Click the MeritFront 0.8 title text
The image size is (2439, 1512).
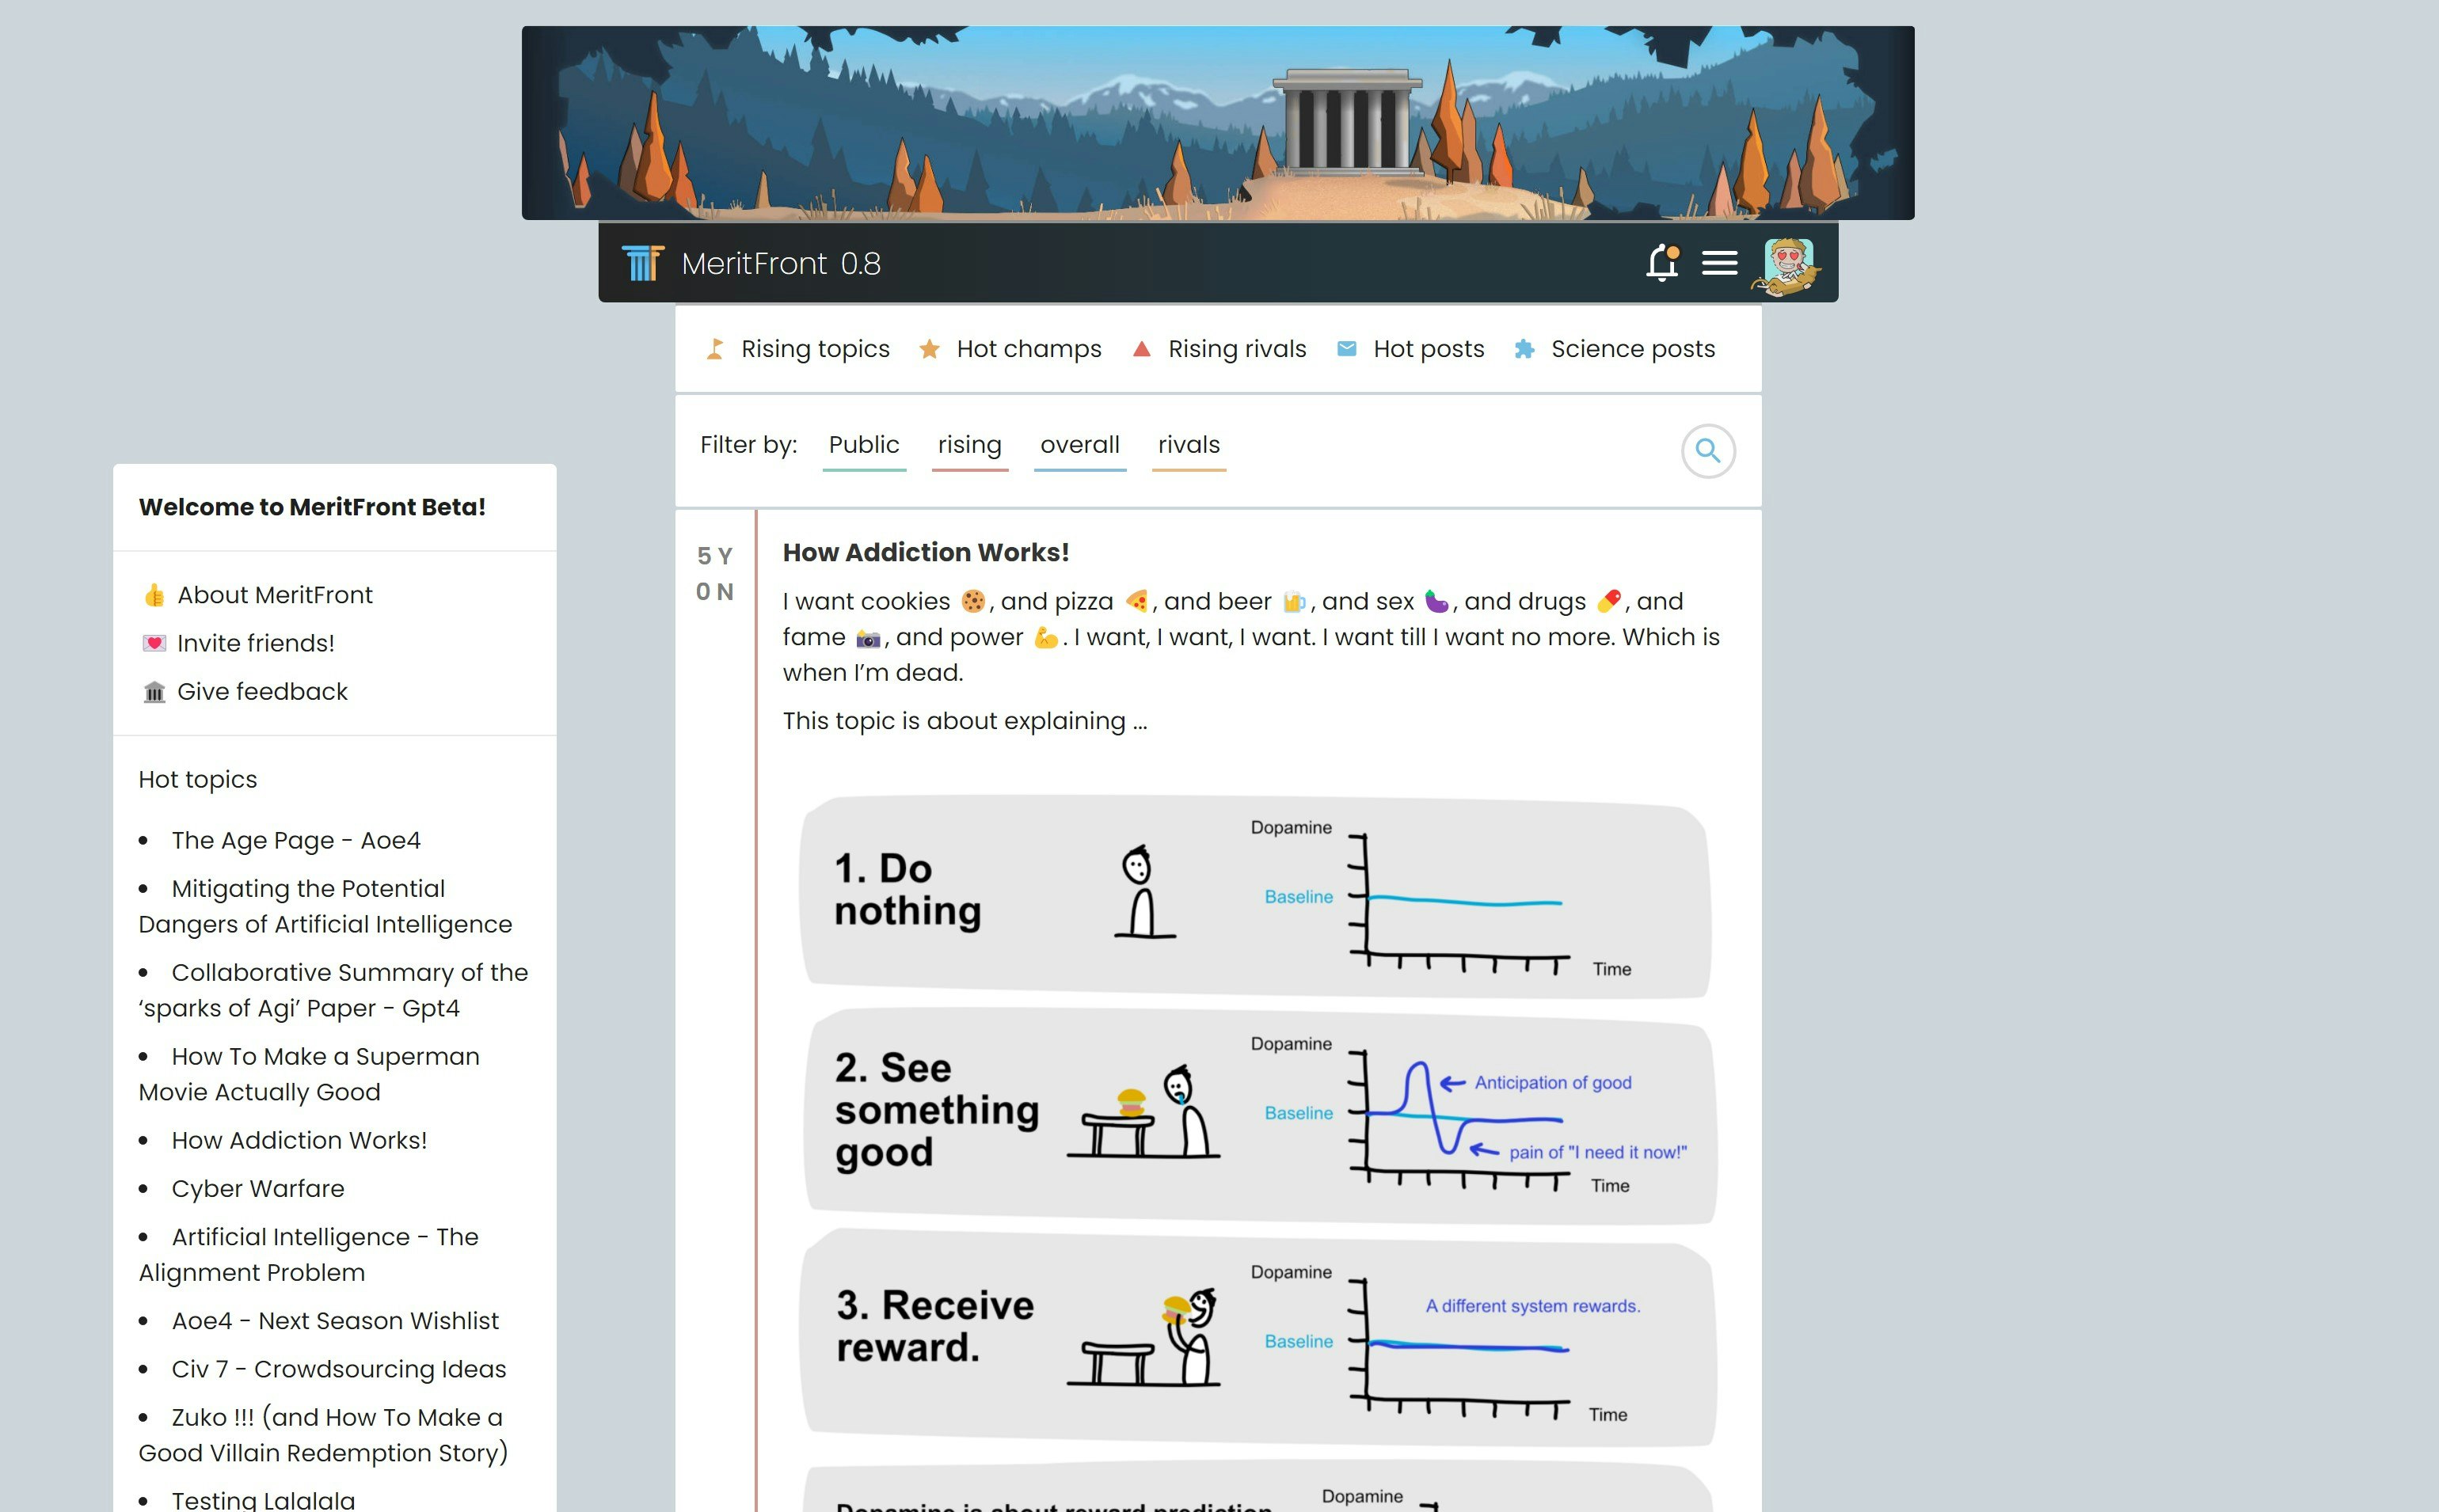point(780,264)
